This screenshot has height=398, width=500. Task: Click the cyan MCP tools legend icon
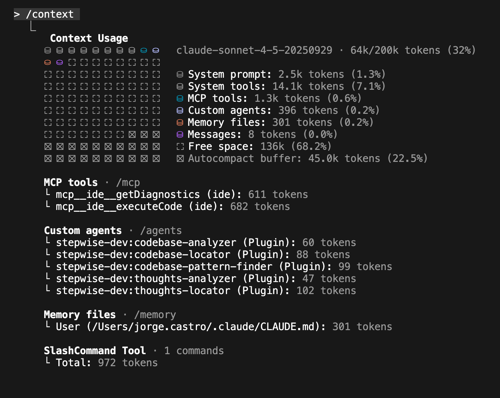180,99
